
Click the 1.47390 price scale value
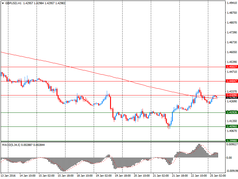click(232, 33)
